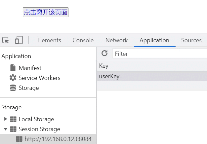The width and height of the screenshot is (207, 144).
Task: Click the Manifest document icon
Action: 13,68
